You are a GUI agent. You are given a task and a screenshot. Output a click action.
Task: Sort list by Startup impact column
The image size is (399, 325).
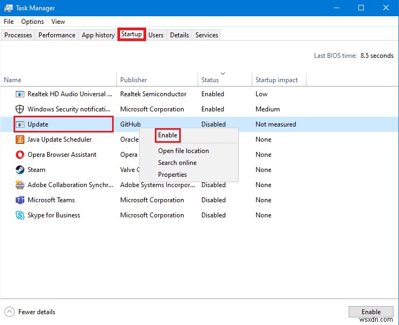pos(277,80)
